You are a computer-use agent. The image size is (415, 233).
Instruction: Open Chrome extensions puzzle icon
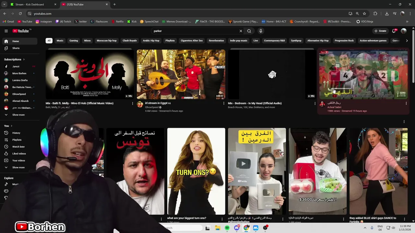375,14
